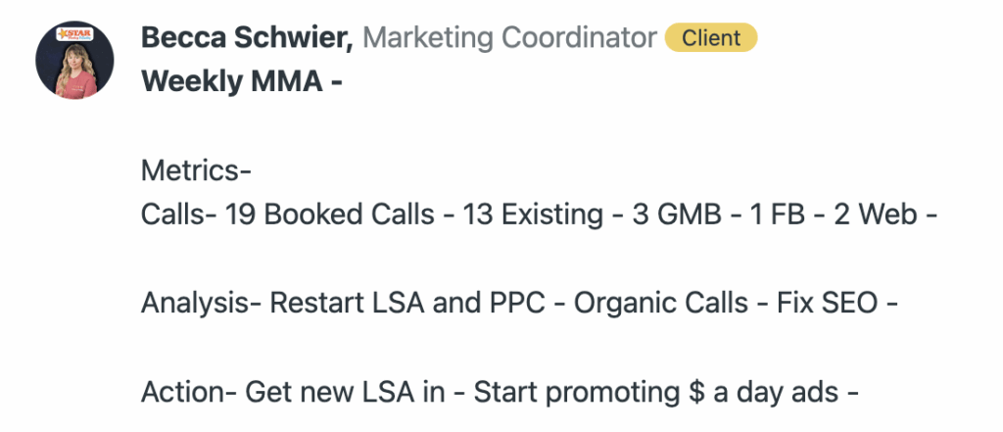Screen dimensions: 1003x432
Task: Click the Start promoting text
Action: [x=573, y=393]
